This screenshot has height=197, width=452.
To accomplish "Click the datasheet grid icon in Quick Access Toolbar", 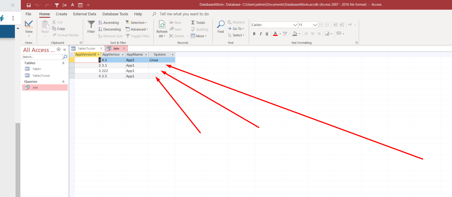I will 80,5.
